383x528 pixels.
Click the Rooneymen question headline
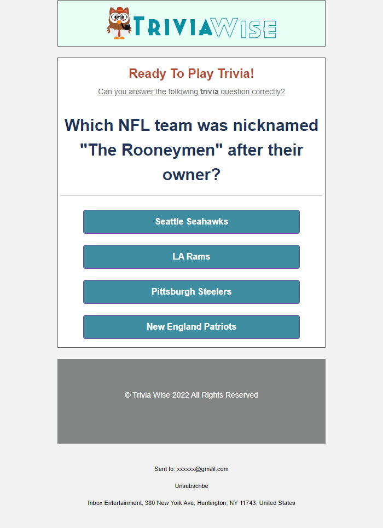[191, 150]
